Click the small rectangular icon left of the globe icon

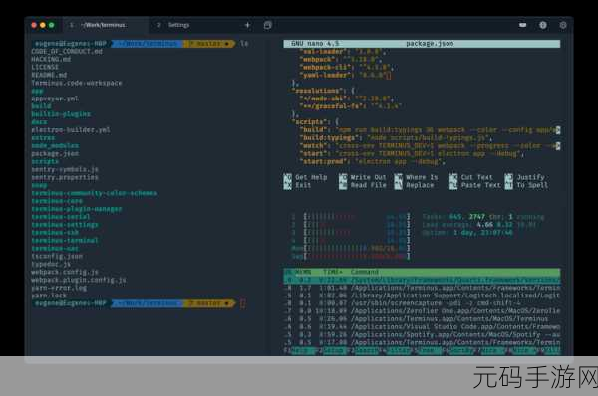(x=523, y=25)
